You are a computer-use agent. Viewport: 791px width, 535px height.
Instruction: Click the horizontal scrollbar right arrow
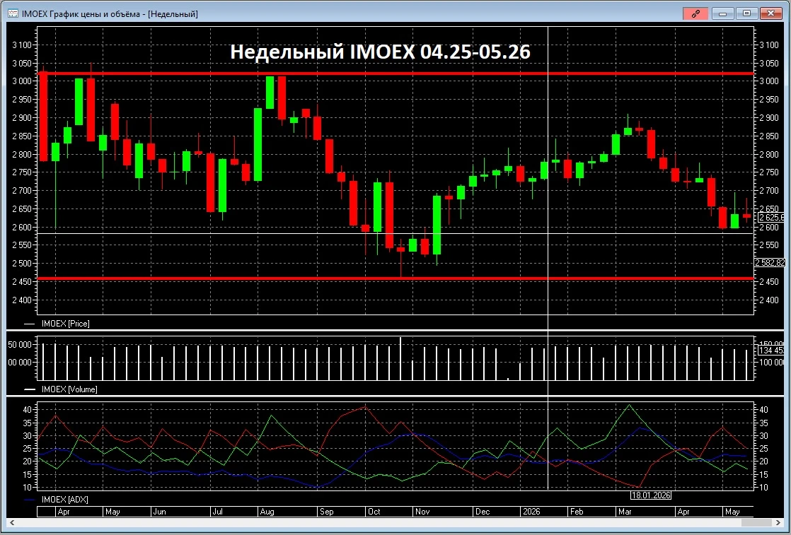779,523
